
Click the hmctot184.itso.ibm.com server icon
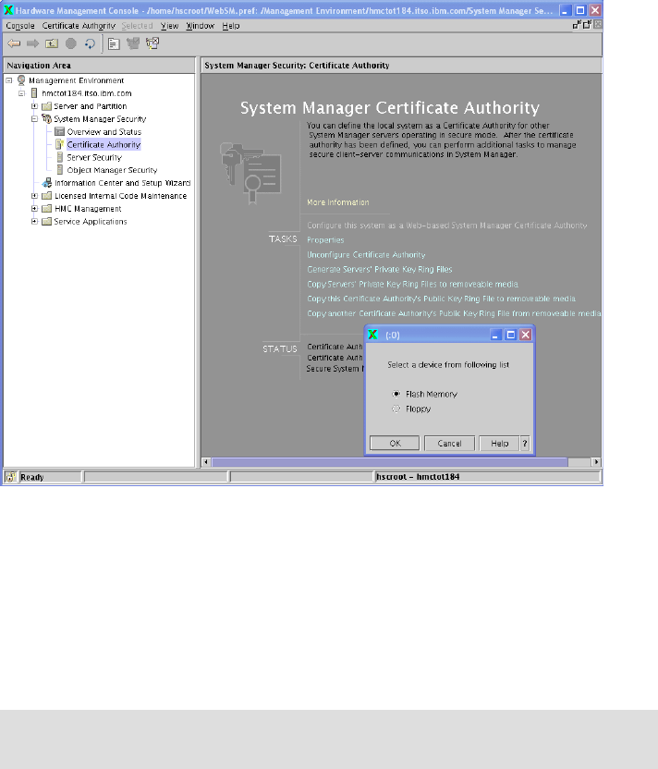34,93
